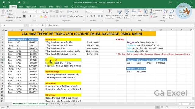This screenshot has height=109, width=195.
Task: Click the zoom out minus button
Action: (170, 107)
